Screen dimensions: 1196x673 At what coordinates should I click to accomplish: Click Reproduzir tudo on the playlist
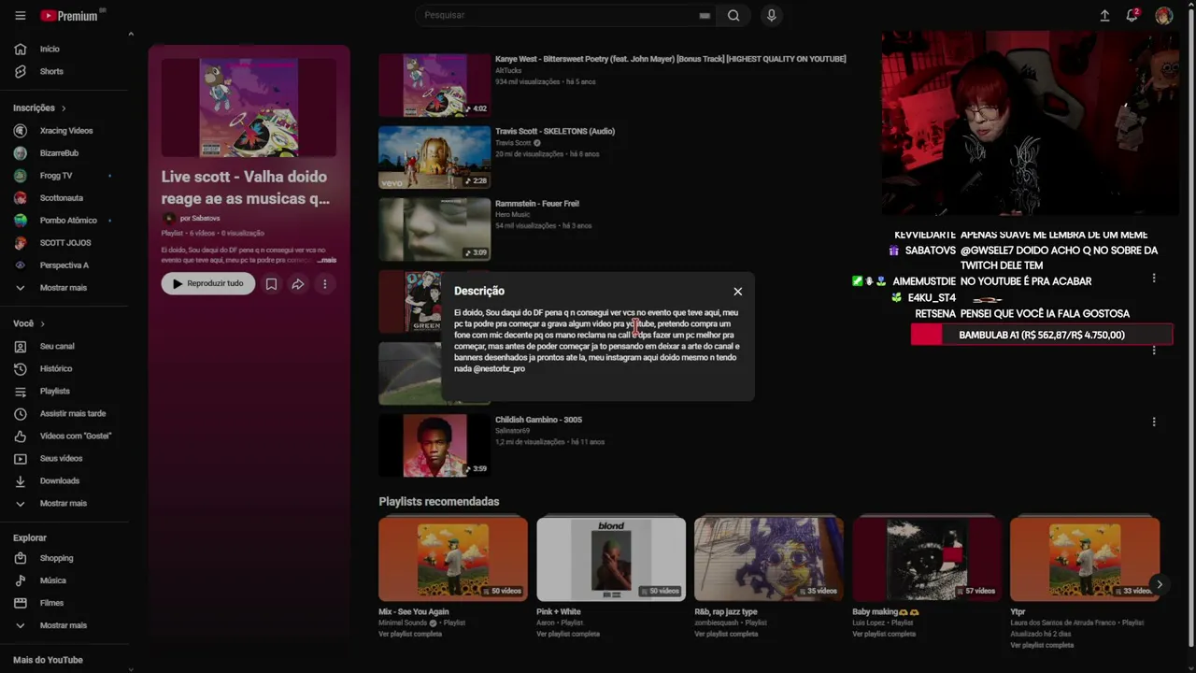click(208, 284)
